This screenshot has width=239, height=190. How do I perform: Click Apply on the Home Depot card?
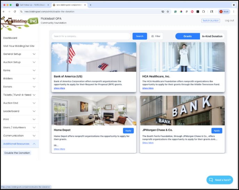(x=128, y=130)
